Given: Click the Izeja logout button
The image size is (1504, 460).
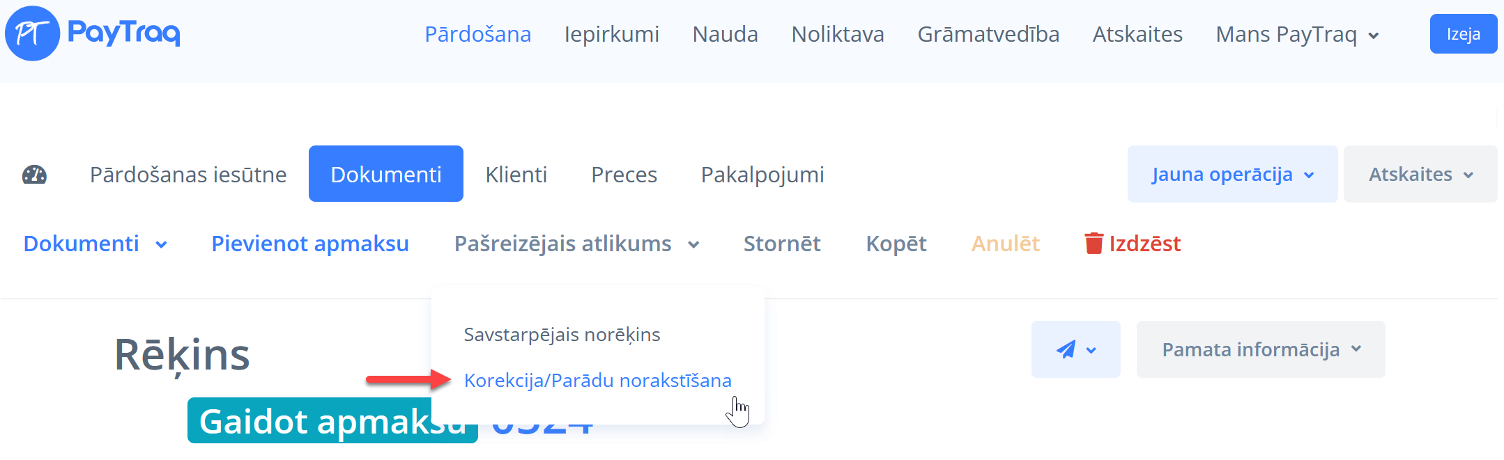Looking at the screenshot, I should point(1463,34).
